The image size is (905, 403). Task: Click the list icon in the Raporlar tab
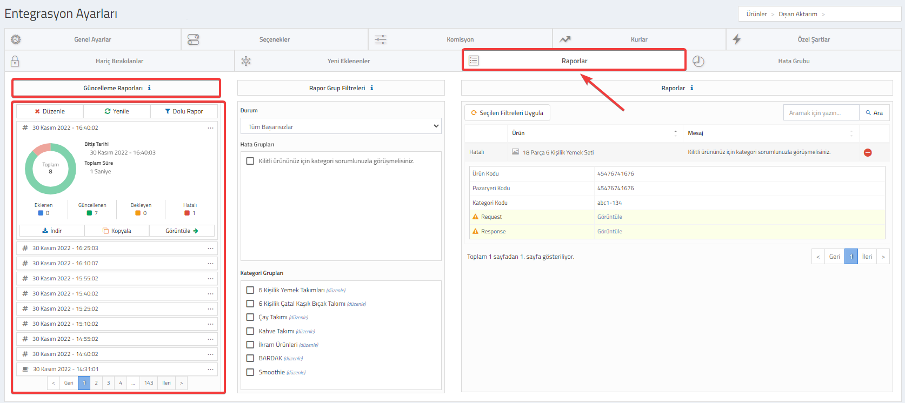(x=474, y=61)
